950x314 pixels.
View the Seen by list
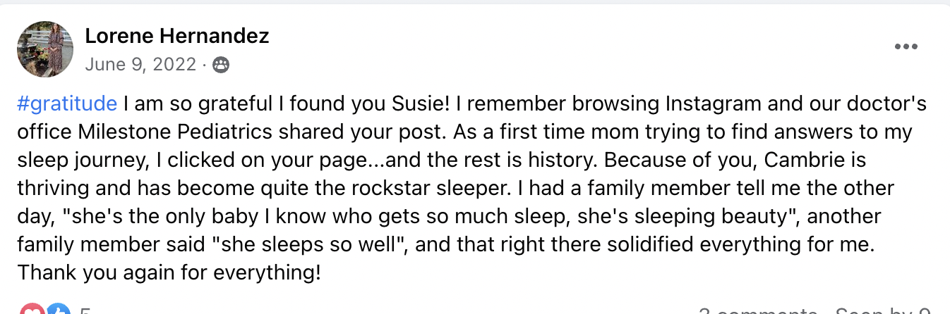tap(882, 311)
